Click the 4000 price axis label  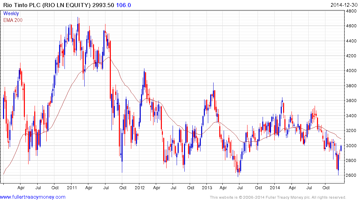coord(351,71)
